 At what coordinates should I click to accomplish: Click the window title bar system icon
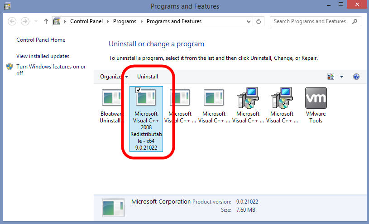pyautogui.click(x=7, y=6)
